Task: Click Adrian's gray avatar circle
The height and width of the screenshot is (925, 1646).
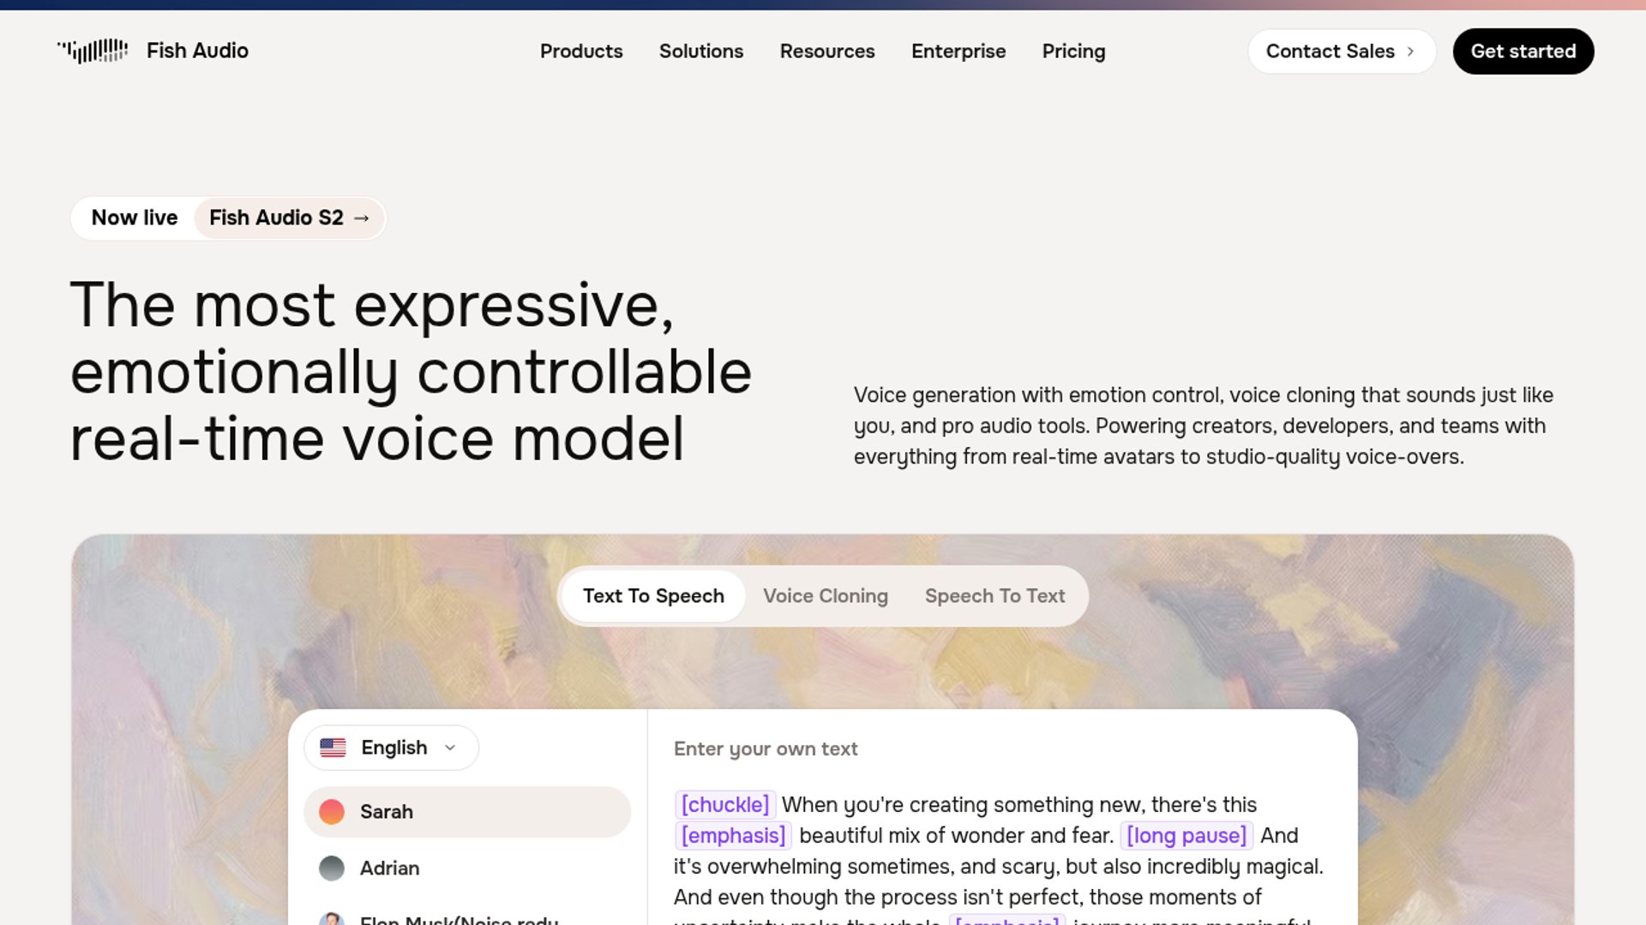Action: pyautogui.click(x=332, y=868)
